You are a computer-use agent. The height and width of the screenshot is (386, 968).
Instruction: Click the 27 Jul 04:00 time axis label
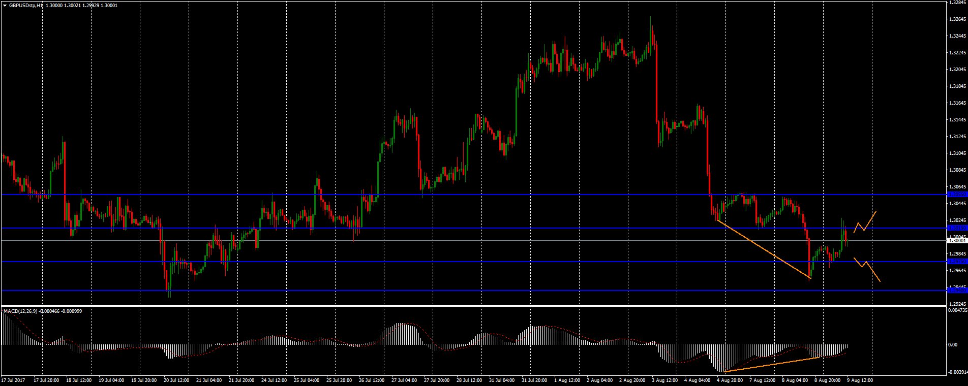pyautogui.click(x=404, y=380)
